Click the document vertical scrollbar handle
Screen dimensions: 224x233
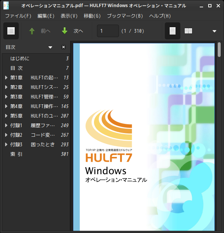pyautogui.click(x=219, y=50)
